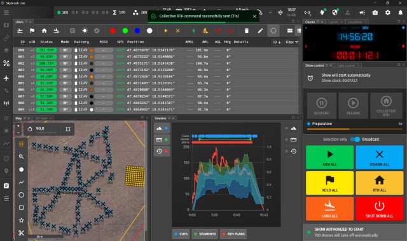
Task: Click the power plug connection icon in header
Action: click(322, 12)
